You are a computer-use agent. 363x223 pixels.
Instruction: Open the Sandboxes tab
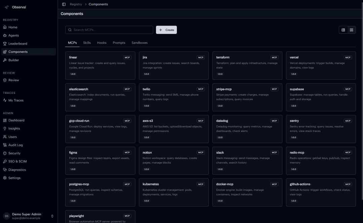click(x=139, y=43)
